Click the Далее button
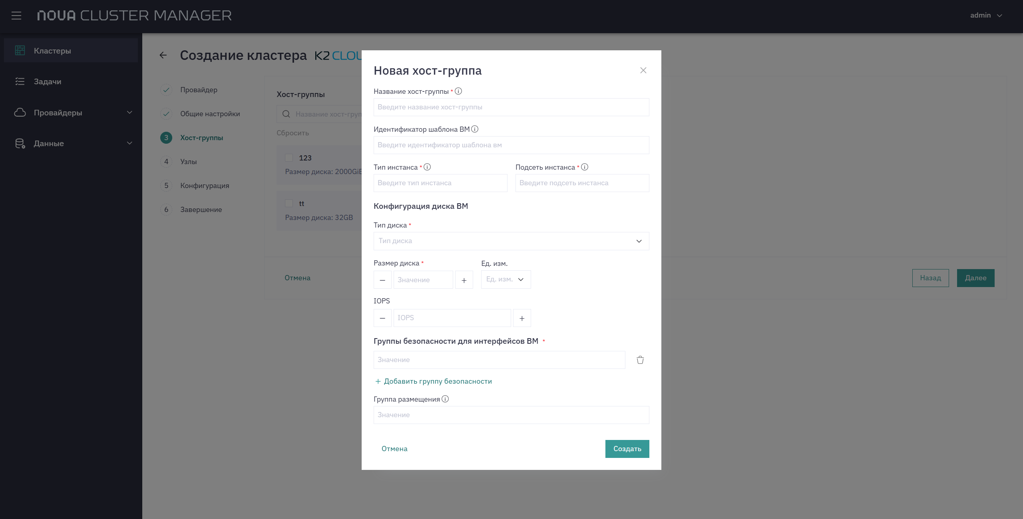 point(975,278)
